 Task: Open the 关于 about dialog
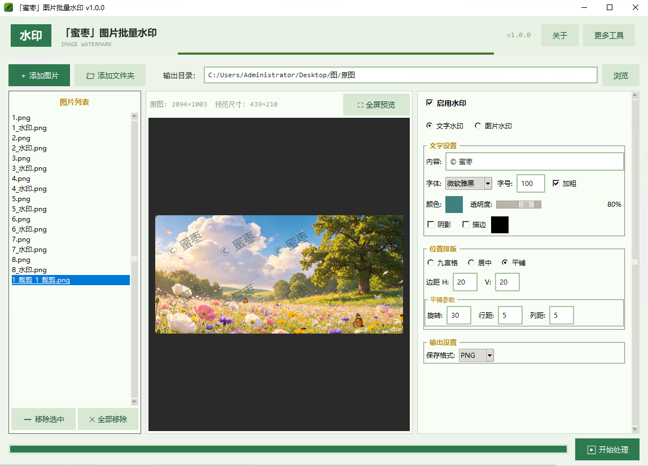(559, 35)
